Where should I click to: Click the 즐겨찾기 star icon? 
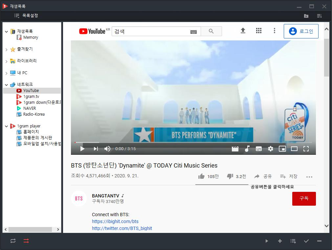(13, 49)
